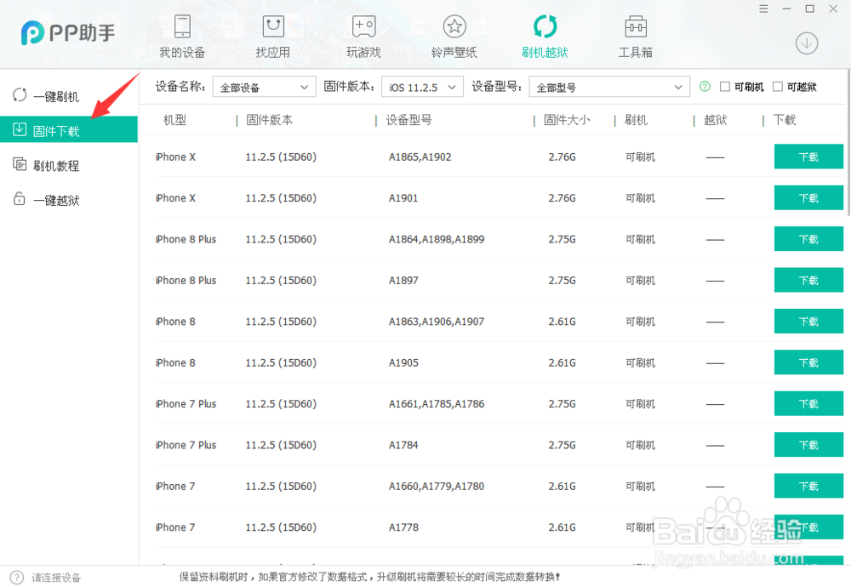Click model cell A1865,A1902
Viewport: 851px width, 587px height.
[420, 157]
